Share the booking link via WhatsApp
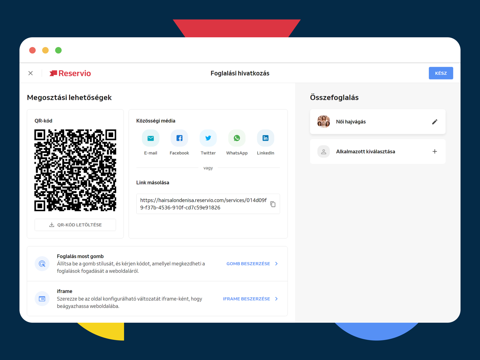 coord(237,138)
